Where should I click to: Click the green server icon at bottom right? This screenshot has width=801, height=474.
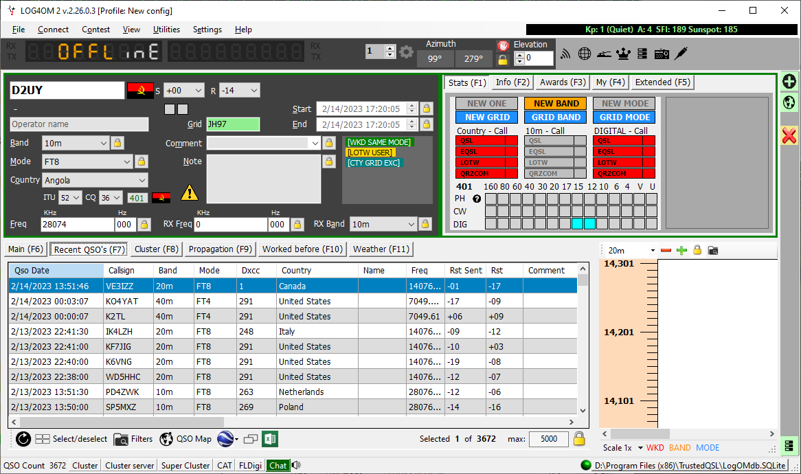(789, 446)
